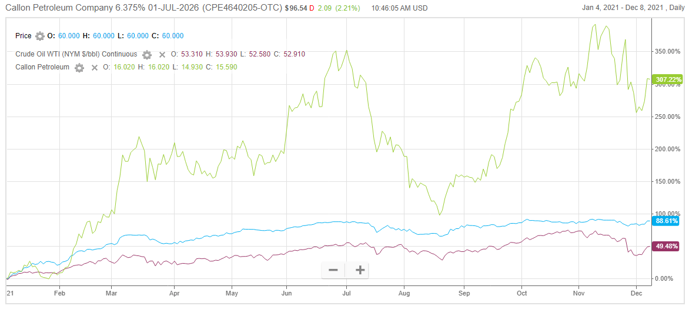Click the Oct marker on time axis
689x309 pixels.
[x=522, y=293]
